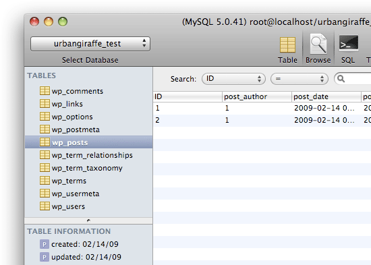Click the wp_term_relationships table icon
371x265 pixels.
[45, 154]
